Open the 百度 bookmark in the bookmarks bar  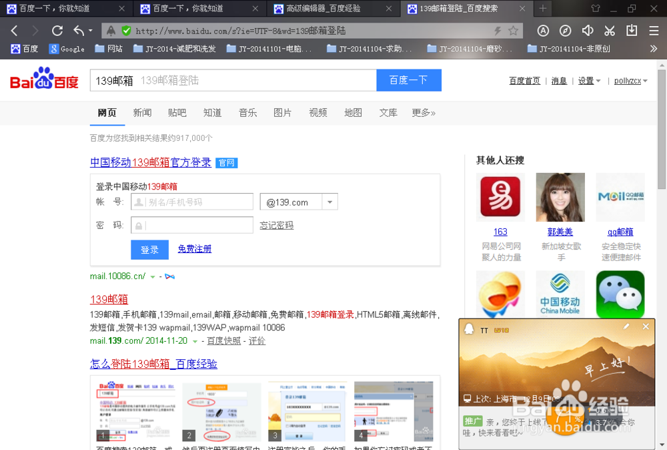tap(25, 49)
